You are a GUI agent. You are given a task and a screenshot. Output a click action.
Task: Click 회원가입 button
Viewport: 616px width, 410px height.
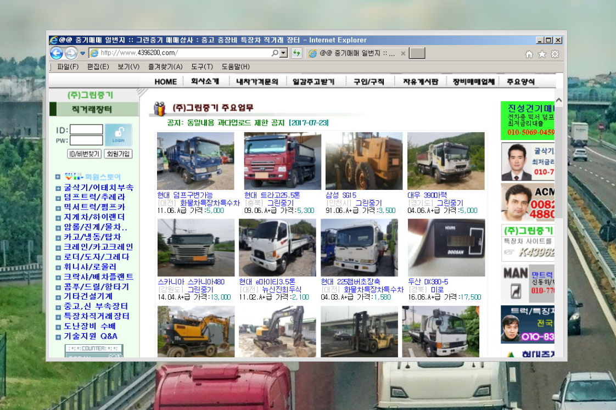click(118, 154)
